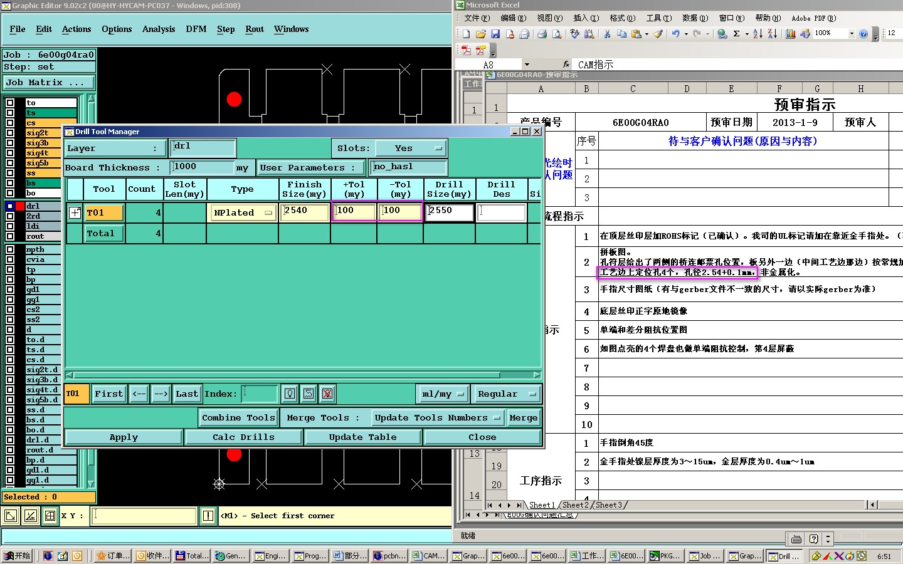903x564 pixels.
Task: Click the Undo arrow icon in Excel
Action: coord(675,34)
